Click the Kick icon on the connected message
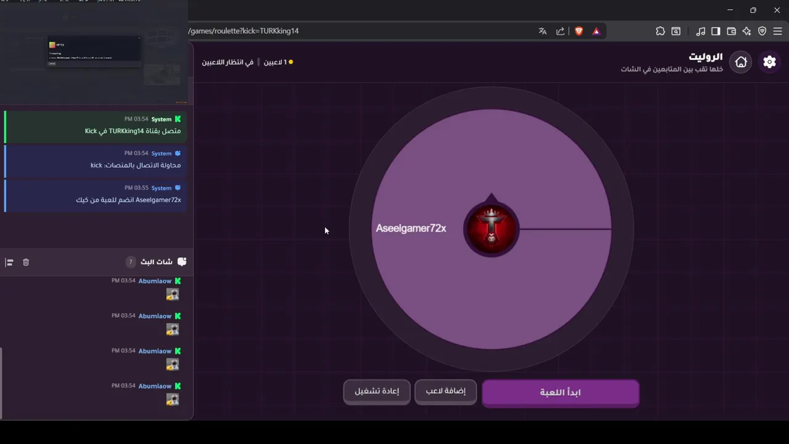The width and height of the screenshot is (789, 444). [178, 119]
